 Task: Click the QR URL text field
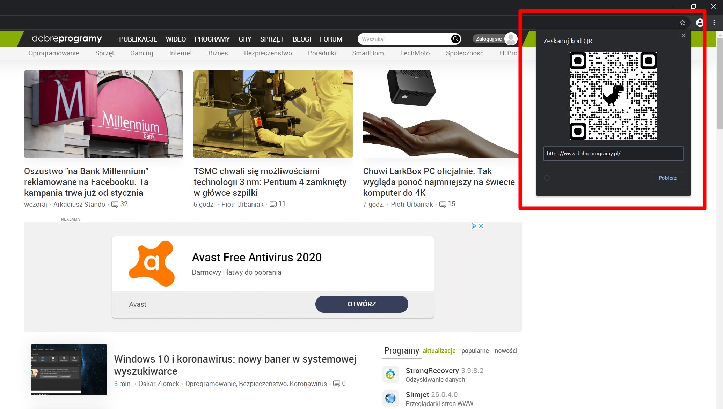pyautogui.click(x=613, y=154)
